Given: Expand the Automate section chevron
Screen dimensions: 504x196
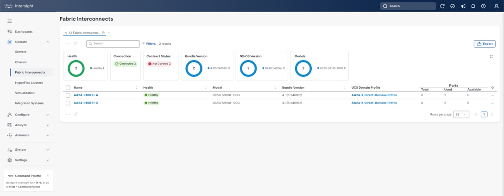Looking at the screenshot, I should [x=48, y=135].
